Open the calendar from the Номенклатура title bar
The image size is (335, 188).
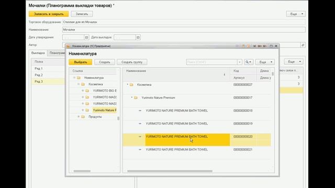[x=248, y=46]
